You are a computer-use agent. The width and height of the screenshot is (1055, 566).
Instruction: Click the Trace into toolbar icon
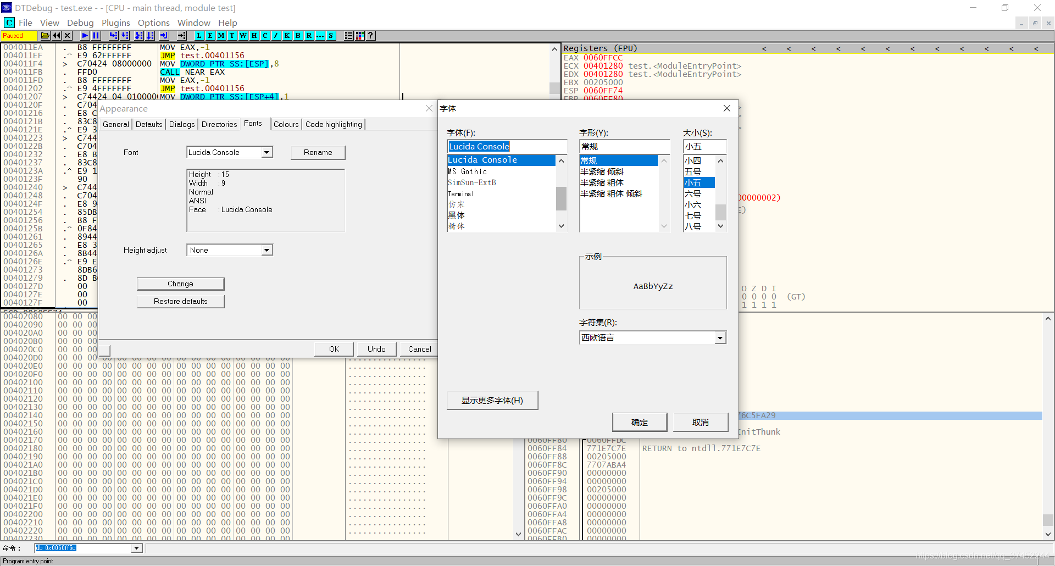point(139,36)
